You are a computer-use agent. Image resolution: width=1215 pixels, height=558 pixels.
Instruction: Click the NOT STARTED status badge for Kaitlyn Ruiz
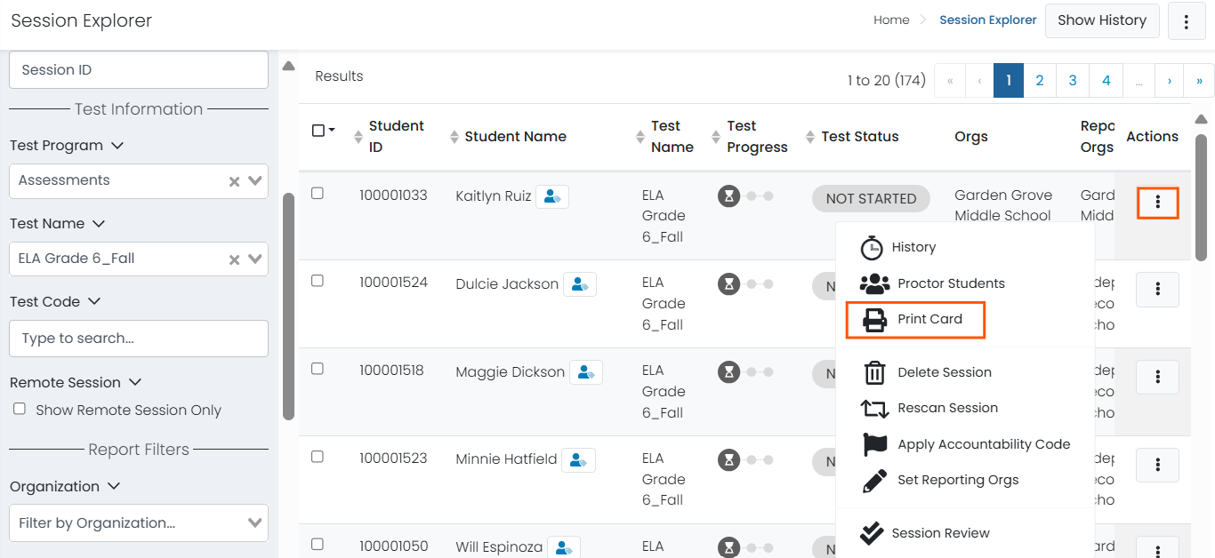(x=871, y=199)
